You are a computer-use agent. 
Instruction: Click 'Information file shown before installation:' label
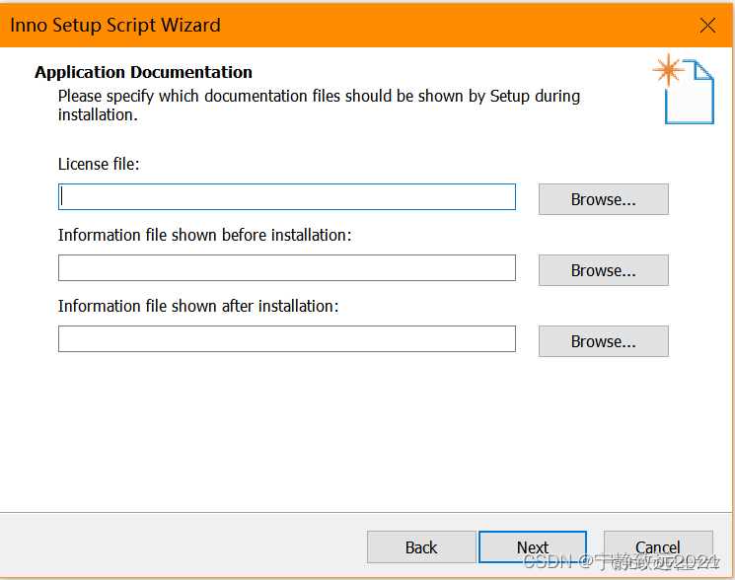pyautogui.click(x=204, y=235)
